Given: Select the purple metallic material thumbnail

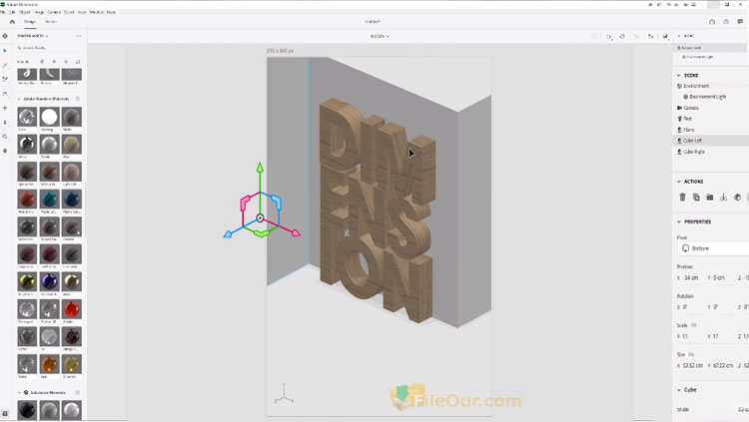Looking at the screenshot, I should tap(49, 281).
